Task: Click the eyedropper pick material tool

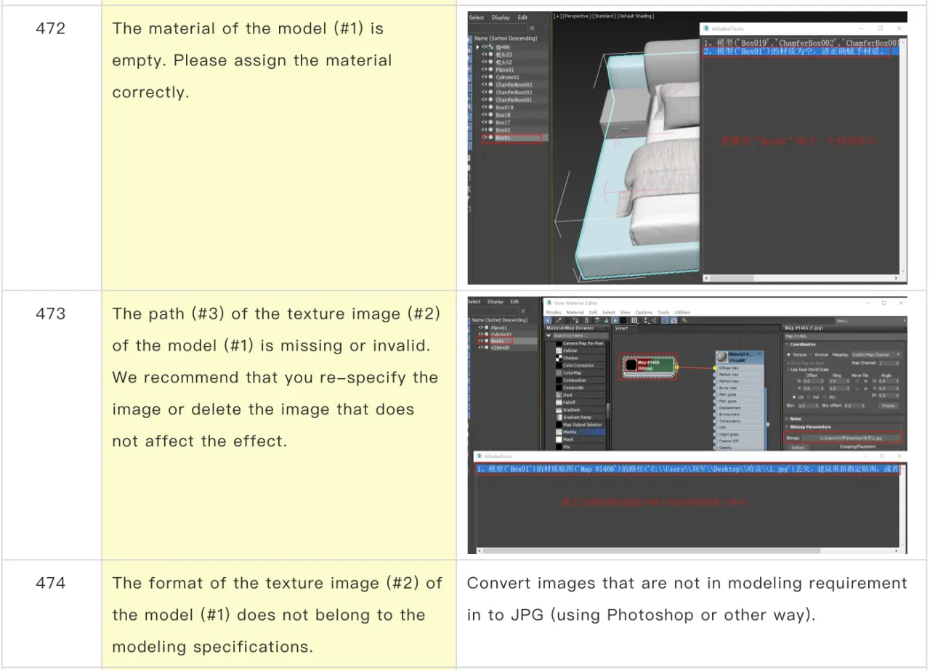Action: point(559,320)
